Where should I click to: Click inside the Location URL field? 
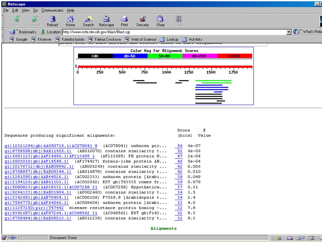[174, 32]
